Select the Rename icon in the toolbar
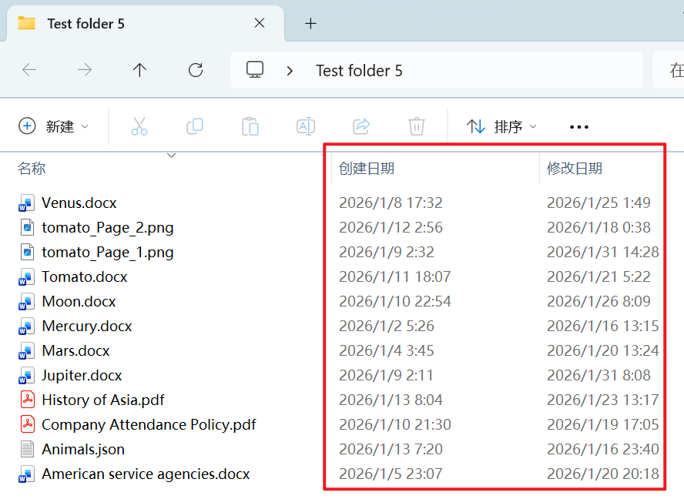 [305, 126]
